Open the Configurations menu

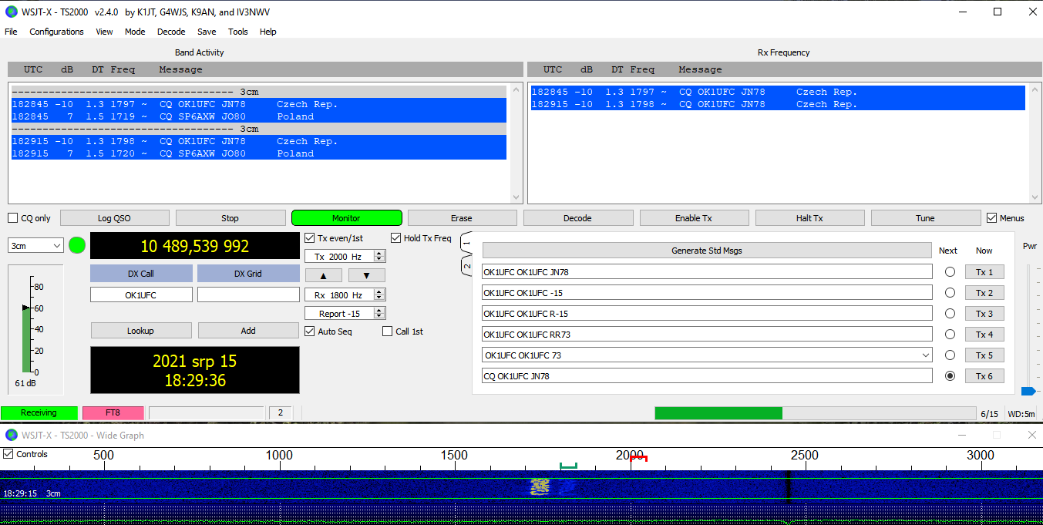pyautogui.click(x=56, y=32)
